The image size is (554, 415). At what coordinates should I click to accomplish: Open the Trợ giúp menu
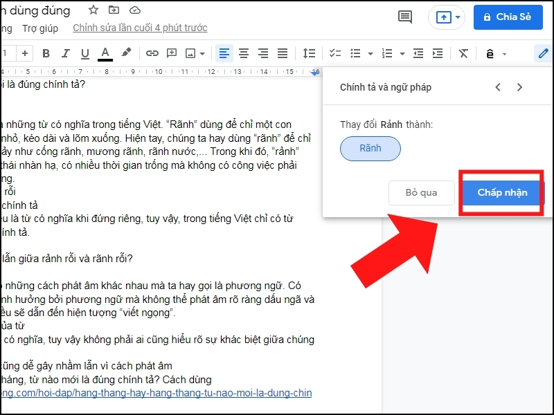pos(40,28)
